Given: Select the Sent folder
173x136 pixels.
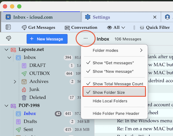Looking at the screenshot, I should (28, 129).
